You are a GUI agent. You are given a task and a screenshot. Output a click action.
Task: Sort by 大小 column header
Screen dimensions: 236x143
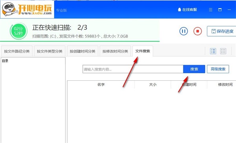tap(153, 85)
